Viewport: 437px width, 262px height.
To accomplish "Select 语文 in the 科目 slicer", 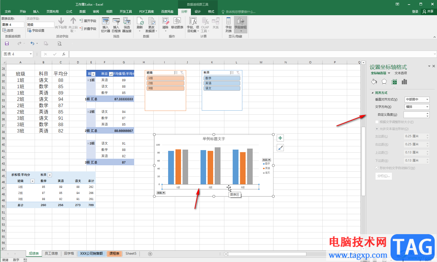I will pyautogui.click(x=222, y=88).
